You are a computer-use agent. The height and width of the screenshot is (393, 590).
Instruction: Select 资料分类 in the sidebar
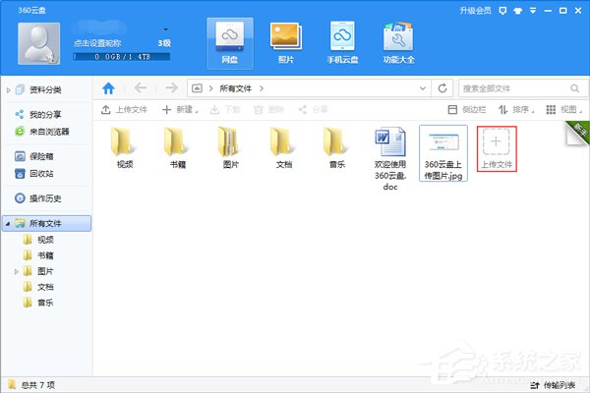point(45,89)
